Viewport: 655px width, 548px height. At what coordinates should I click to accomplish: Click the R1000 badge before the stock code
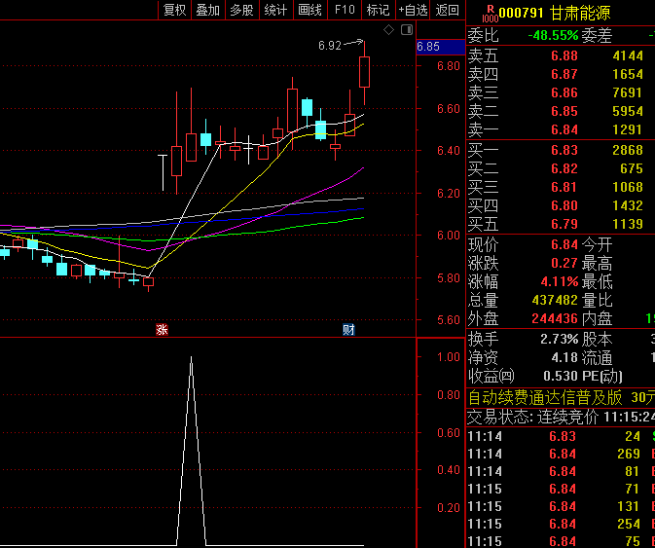coord(489,12)
